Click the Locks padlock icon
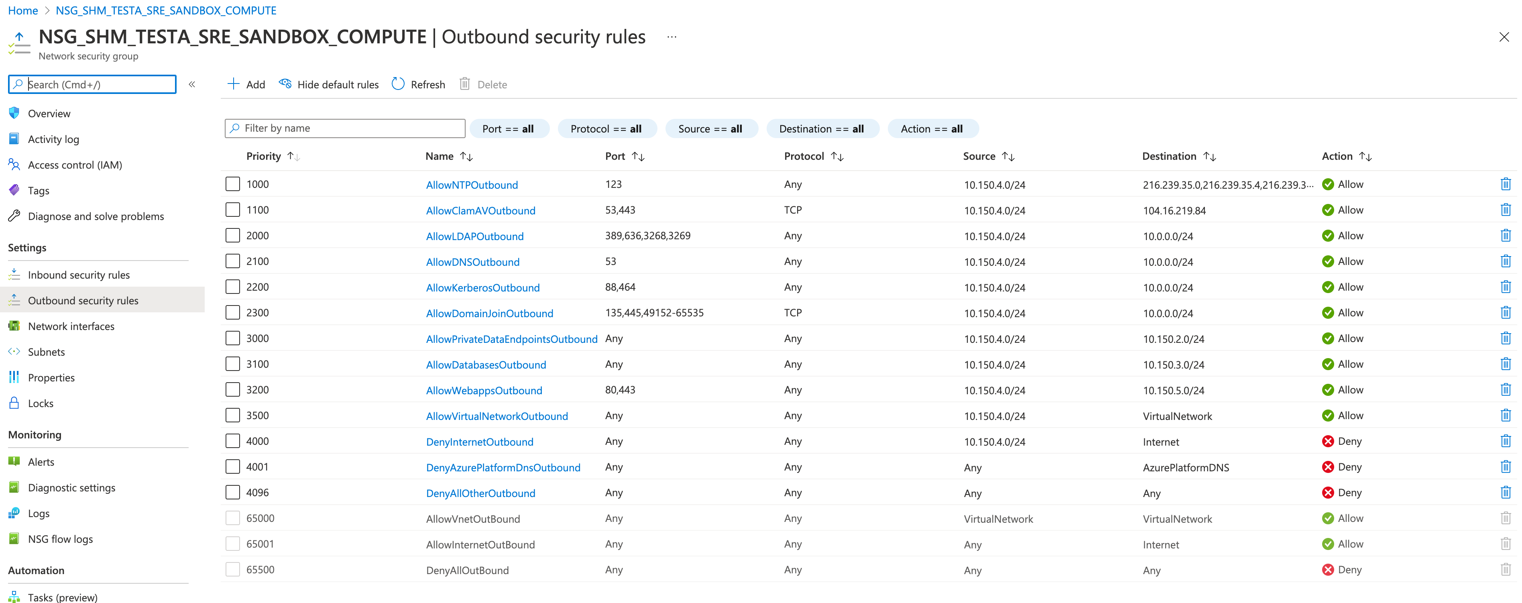 point(14,403)
